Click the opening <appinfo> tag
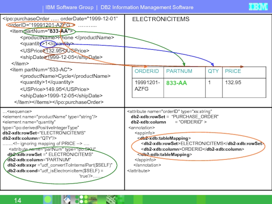 pos(145,133)
